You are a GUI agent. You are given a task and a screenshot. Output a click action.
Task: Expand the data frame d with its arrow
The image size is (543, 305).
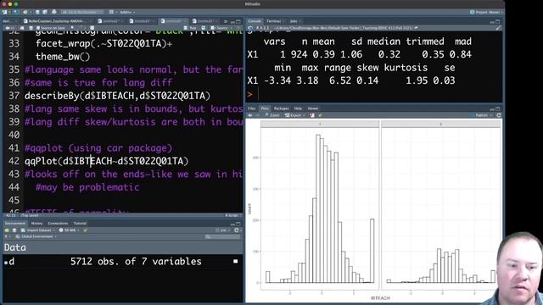coord(6,262)
